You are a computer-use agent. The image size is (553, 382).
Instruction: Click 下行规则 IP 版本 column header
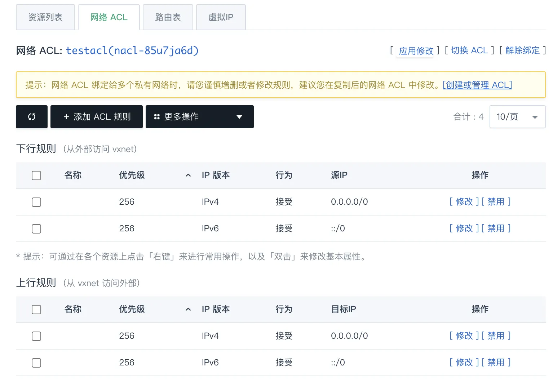click(216, 175)
